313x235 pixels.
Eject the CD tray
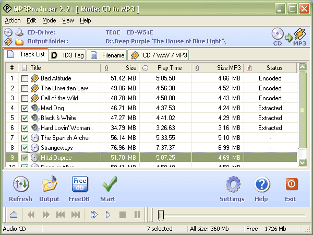pyautogui.click(x=14, y=215)
